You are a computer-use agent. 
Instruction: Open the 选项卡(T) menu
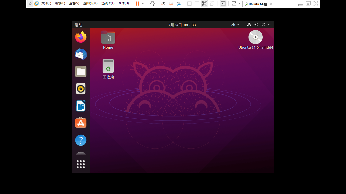108,4
